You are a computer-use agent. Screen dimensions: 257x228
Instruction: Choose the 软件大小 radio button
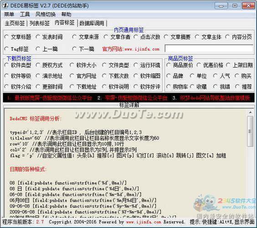(83, 65)
